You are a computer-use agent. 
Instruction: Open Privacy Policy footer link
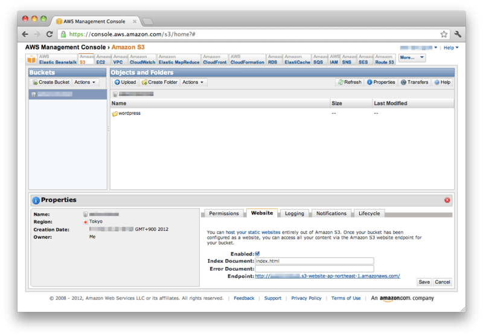[306, 299]
